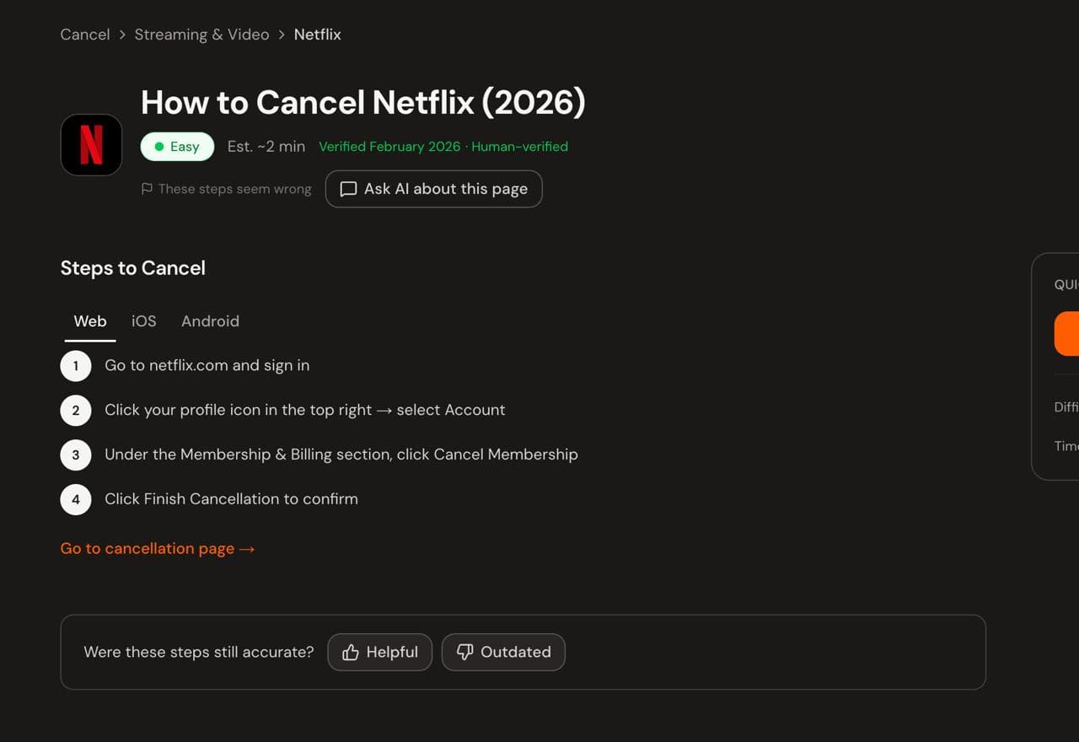1079x742 pixels.
Task: Click the green Easy difficulty badge
Action: 177,147
